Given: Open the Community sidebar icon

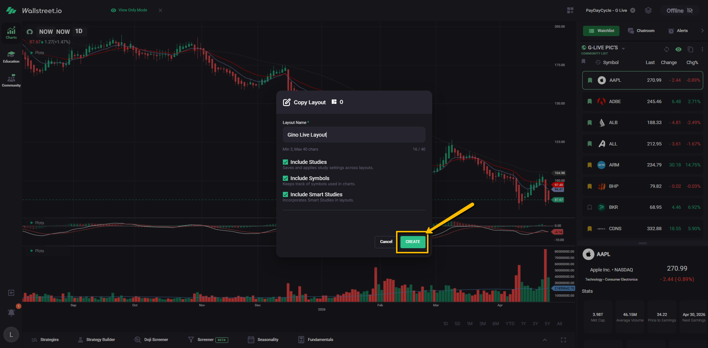Looking at the screenshot, I should tap(11, 81).
